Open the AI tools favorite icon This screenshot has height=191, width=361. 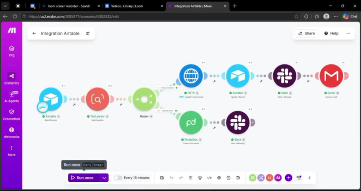278,178
